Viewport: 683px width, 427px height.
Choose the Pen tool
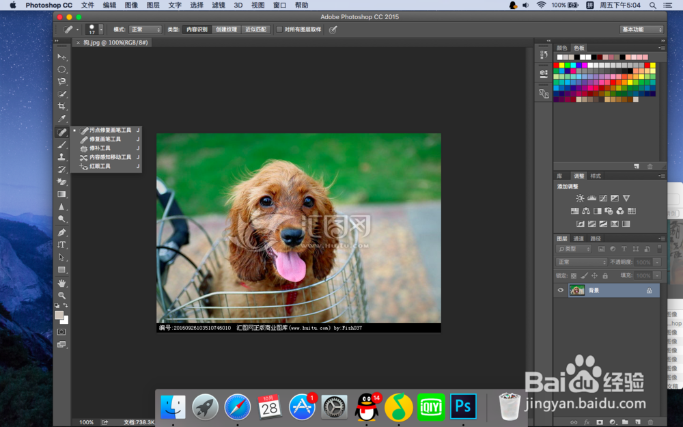(x=61, y=232)
